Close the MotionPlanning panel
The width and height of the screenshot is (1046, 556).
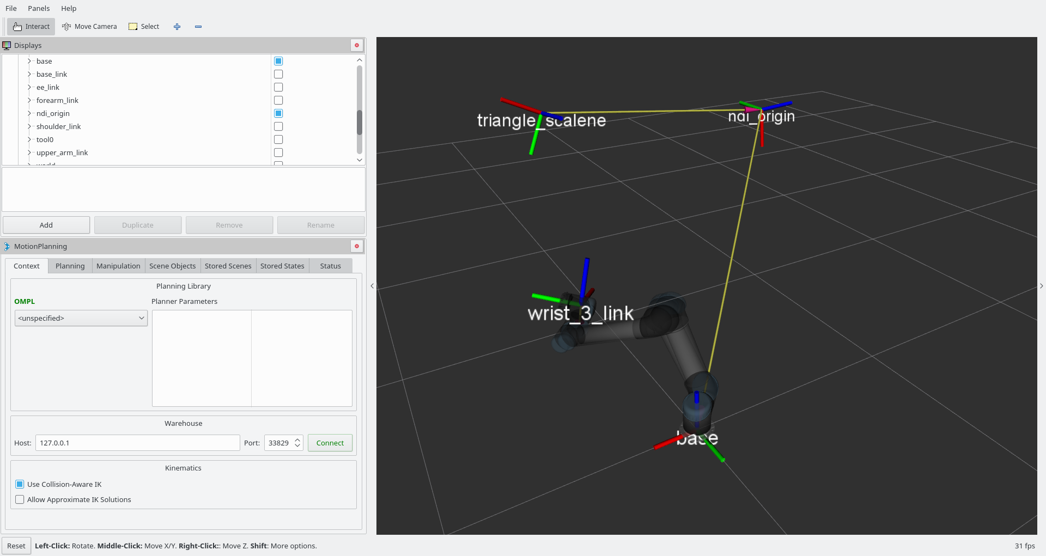(357, 246)
